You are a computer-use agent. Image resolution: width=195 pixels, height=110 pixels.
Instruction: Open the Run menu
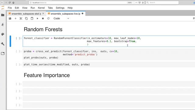tap(33, 8)
